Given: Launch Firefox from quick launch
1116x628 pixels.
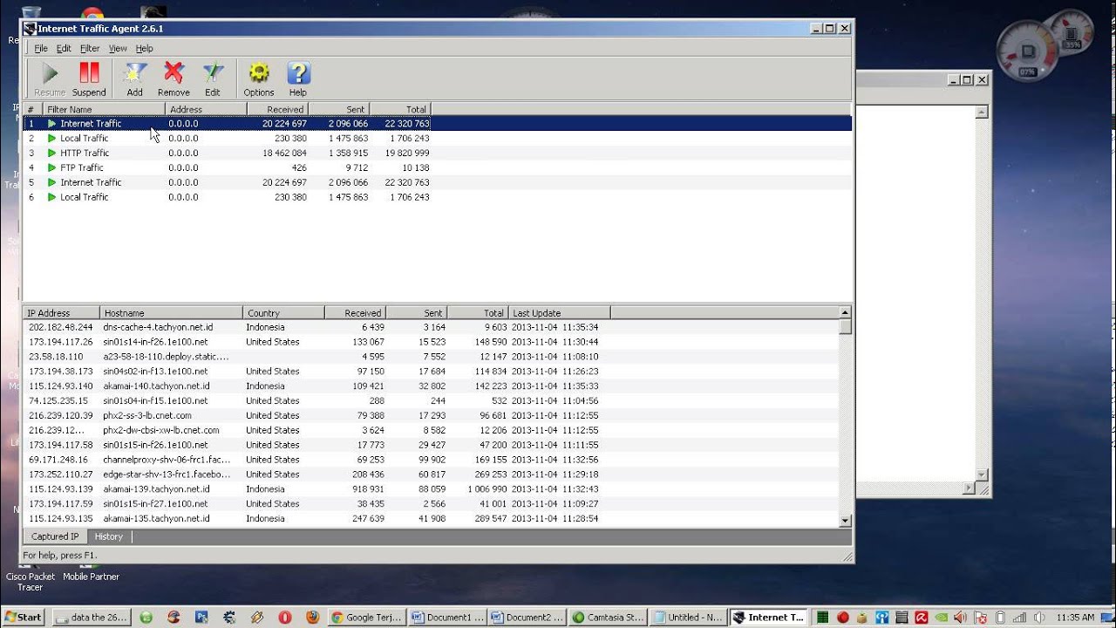Looking at the screenshot, I should tap(312, 617).
